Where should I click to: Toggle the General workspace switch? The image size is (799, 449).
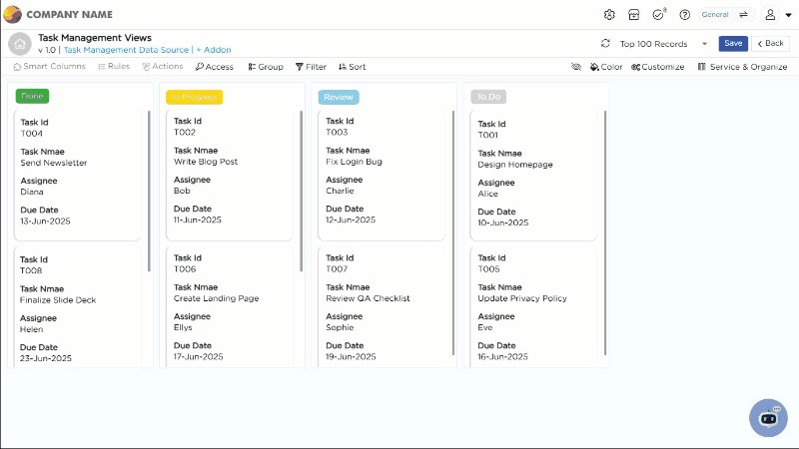pos(743,15)
